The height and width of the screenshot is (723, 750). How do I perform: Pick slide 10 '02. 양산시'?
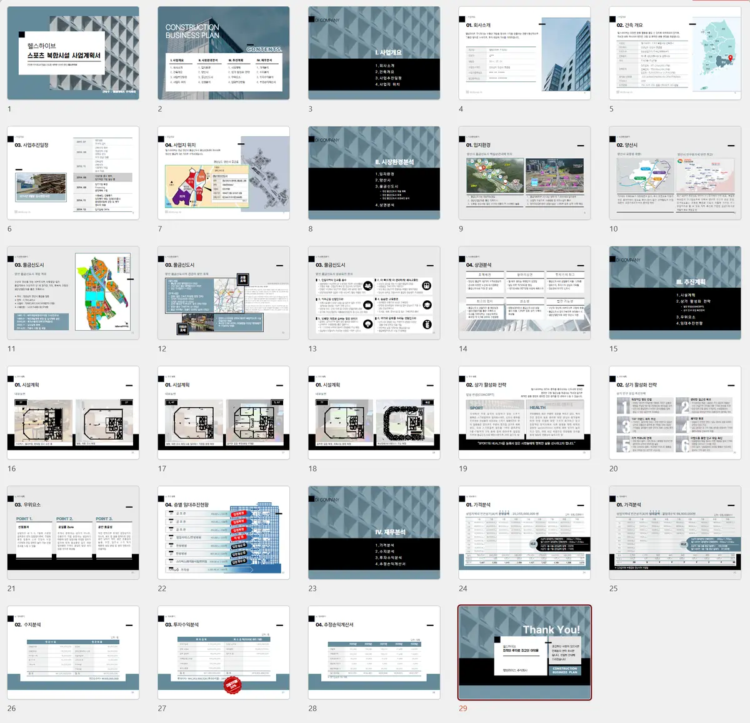tap(675, 173)
